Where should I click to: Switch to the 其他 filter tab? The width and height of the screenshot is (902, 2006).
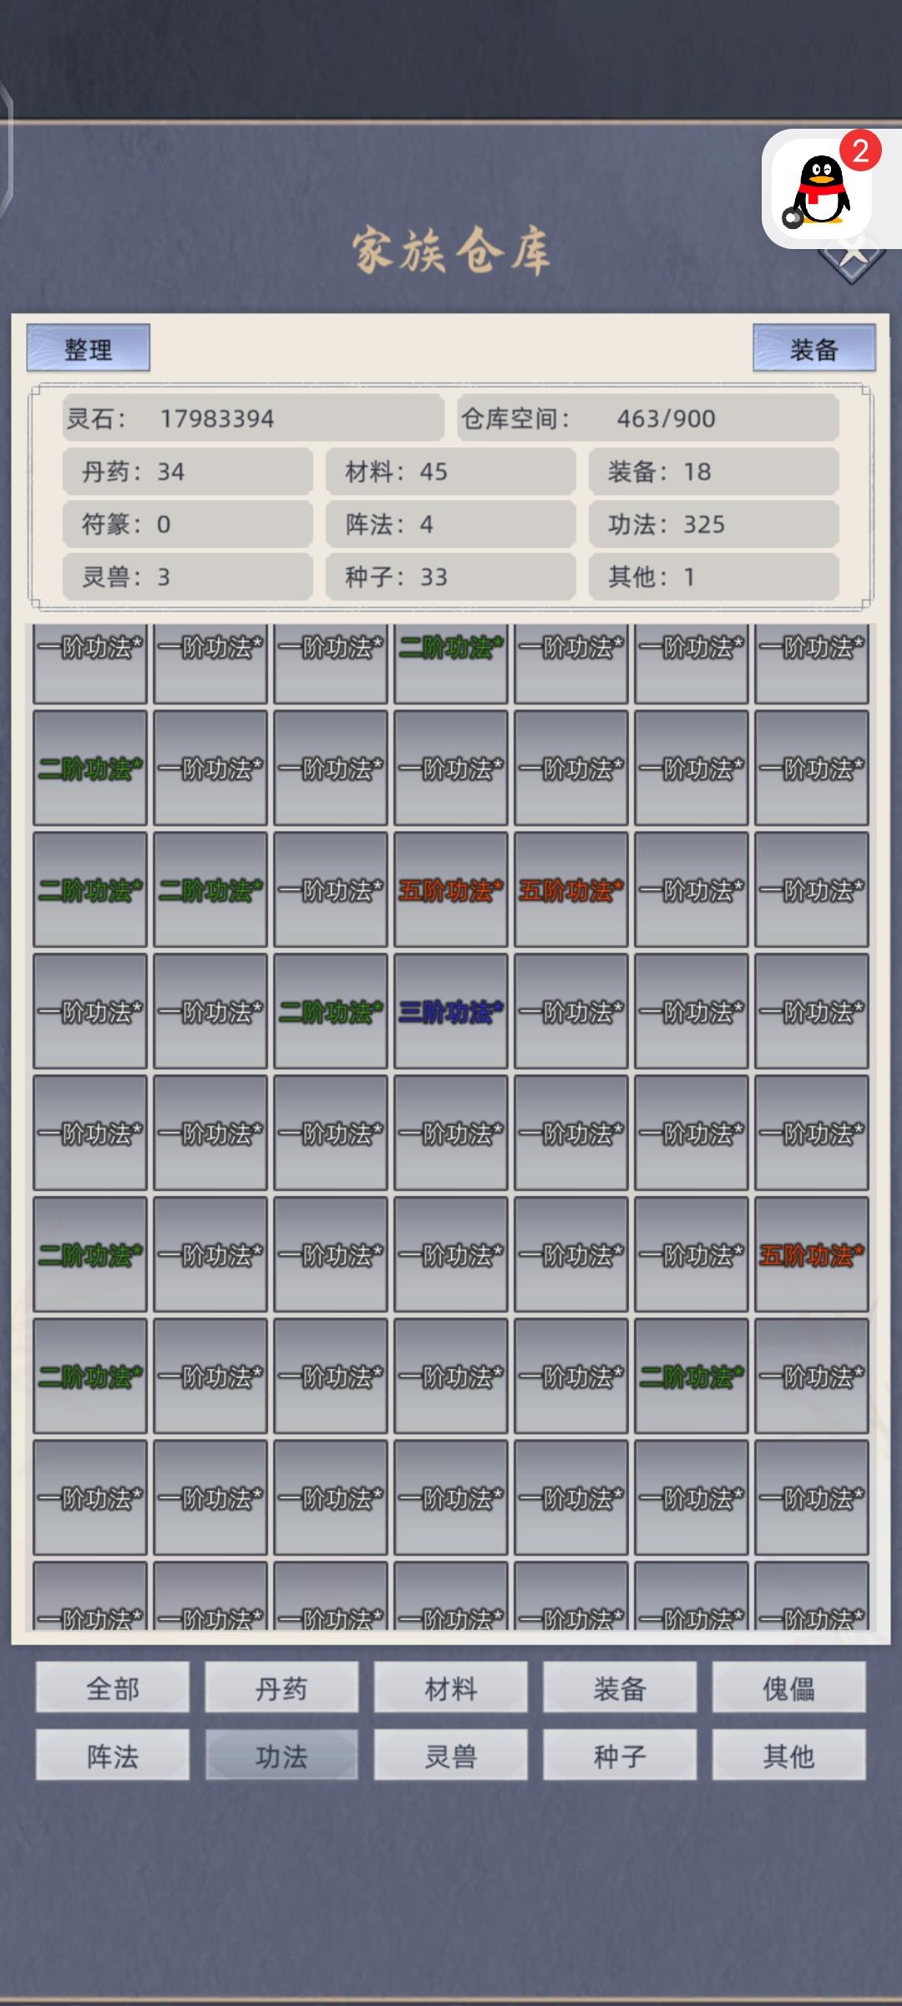point(788,1755)
